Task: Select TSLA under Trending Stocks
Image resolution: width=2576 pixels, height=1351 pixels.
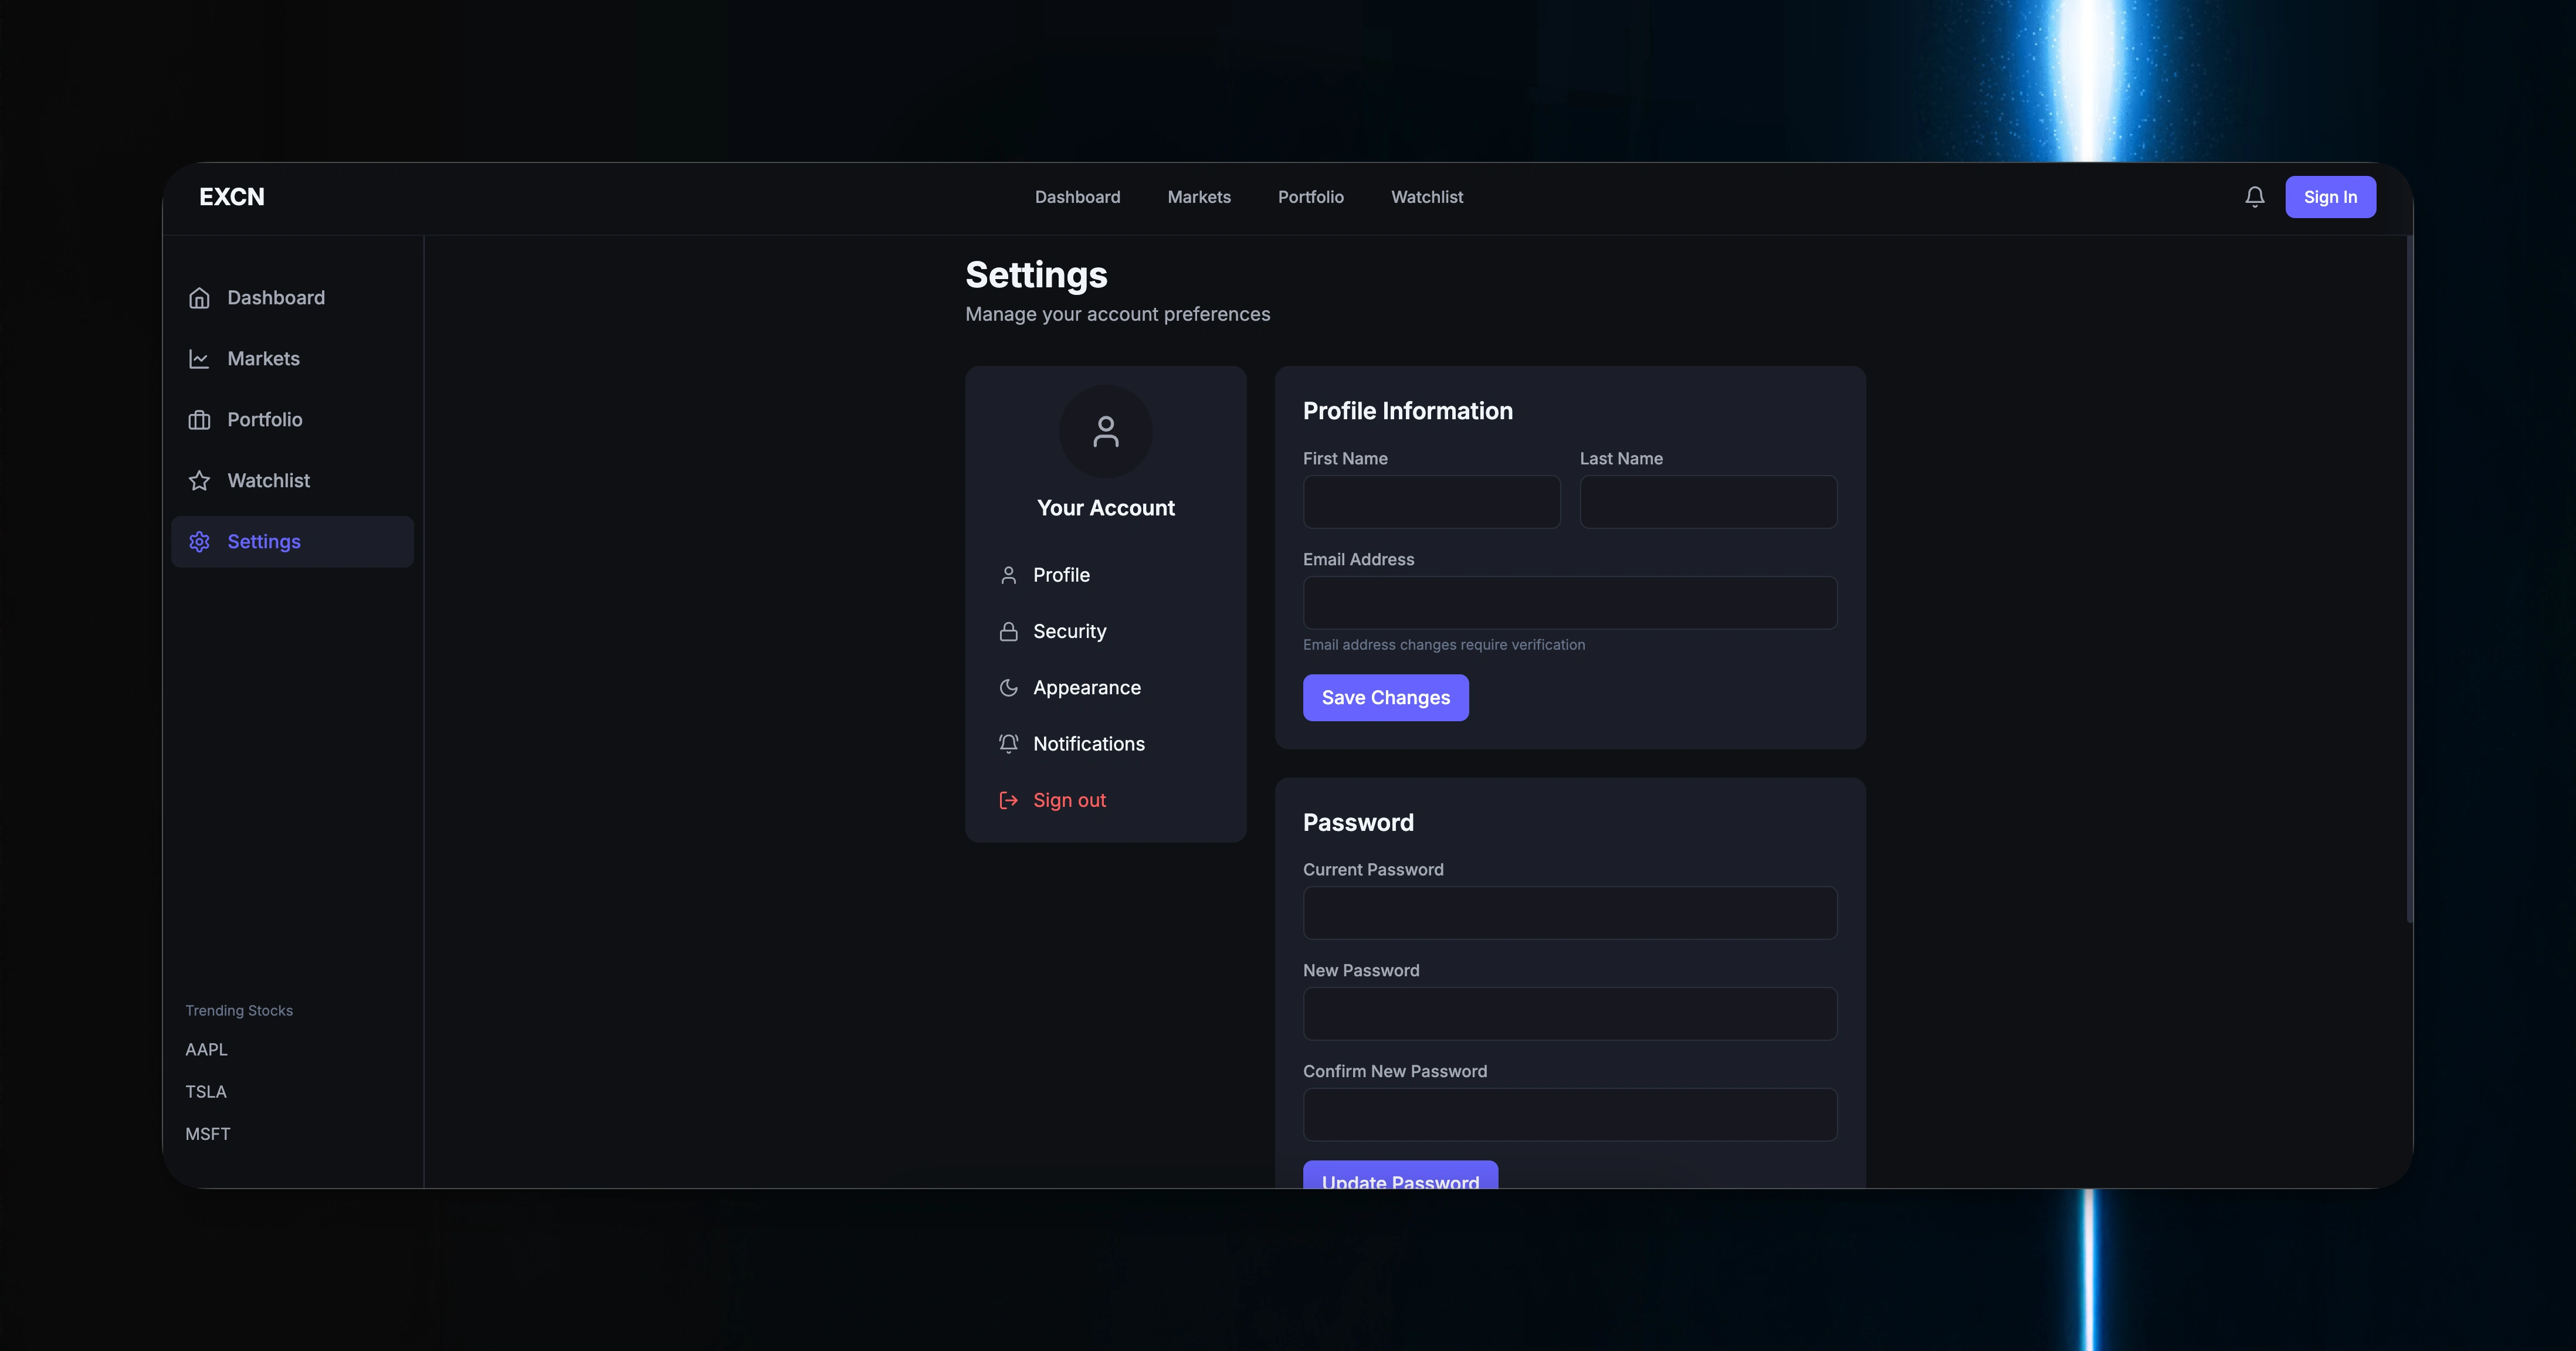Action: [x=205, y=1092]
